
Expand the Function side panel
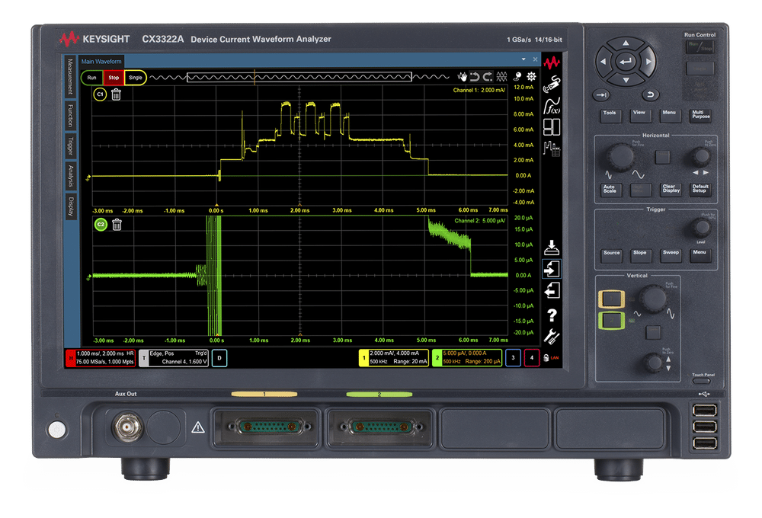(70, 116)
